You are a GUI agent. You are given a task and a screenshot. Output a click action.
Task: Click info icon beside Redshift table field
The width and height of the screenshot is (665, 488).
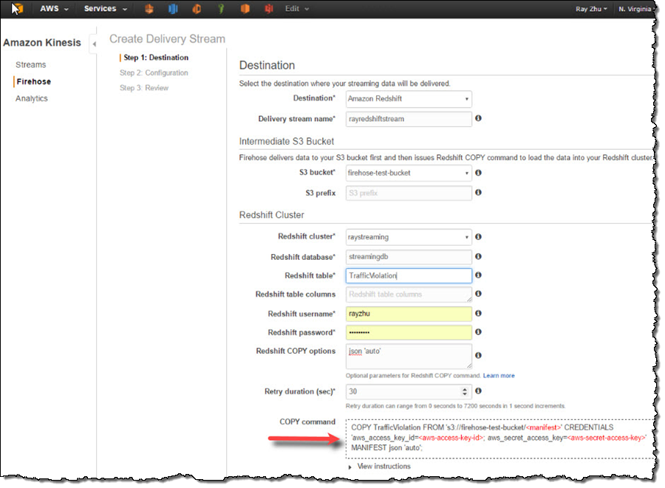coord(478,275)
